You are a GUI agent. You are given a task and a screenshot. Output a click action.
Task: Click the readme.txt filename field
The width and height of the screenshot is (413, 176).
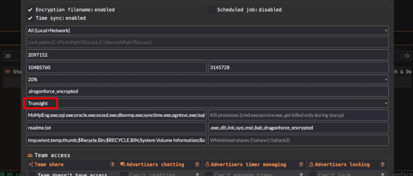click(116, 128)
